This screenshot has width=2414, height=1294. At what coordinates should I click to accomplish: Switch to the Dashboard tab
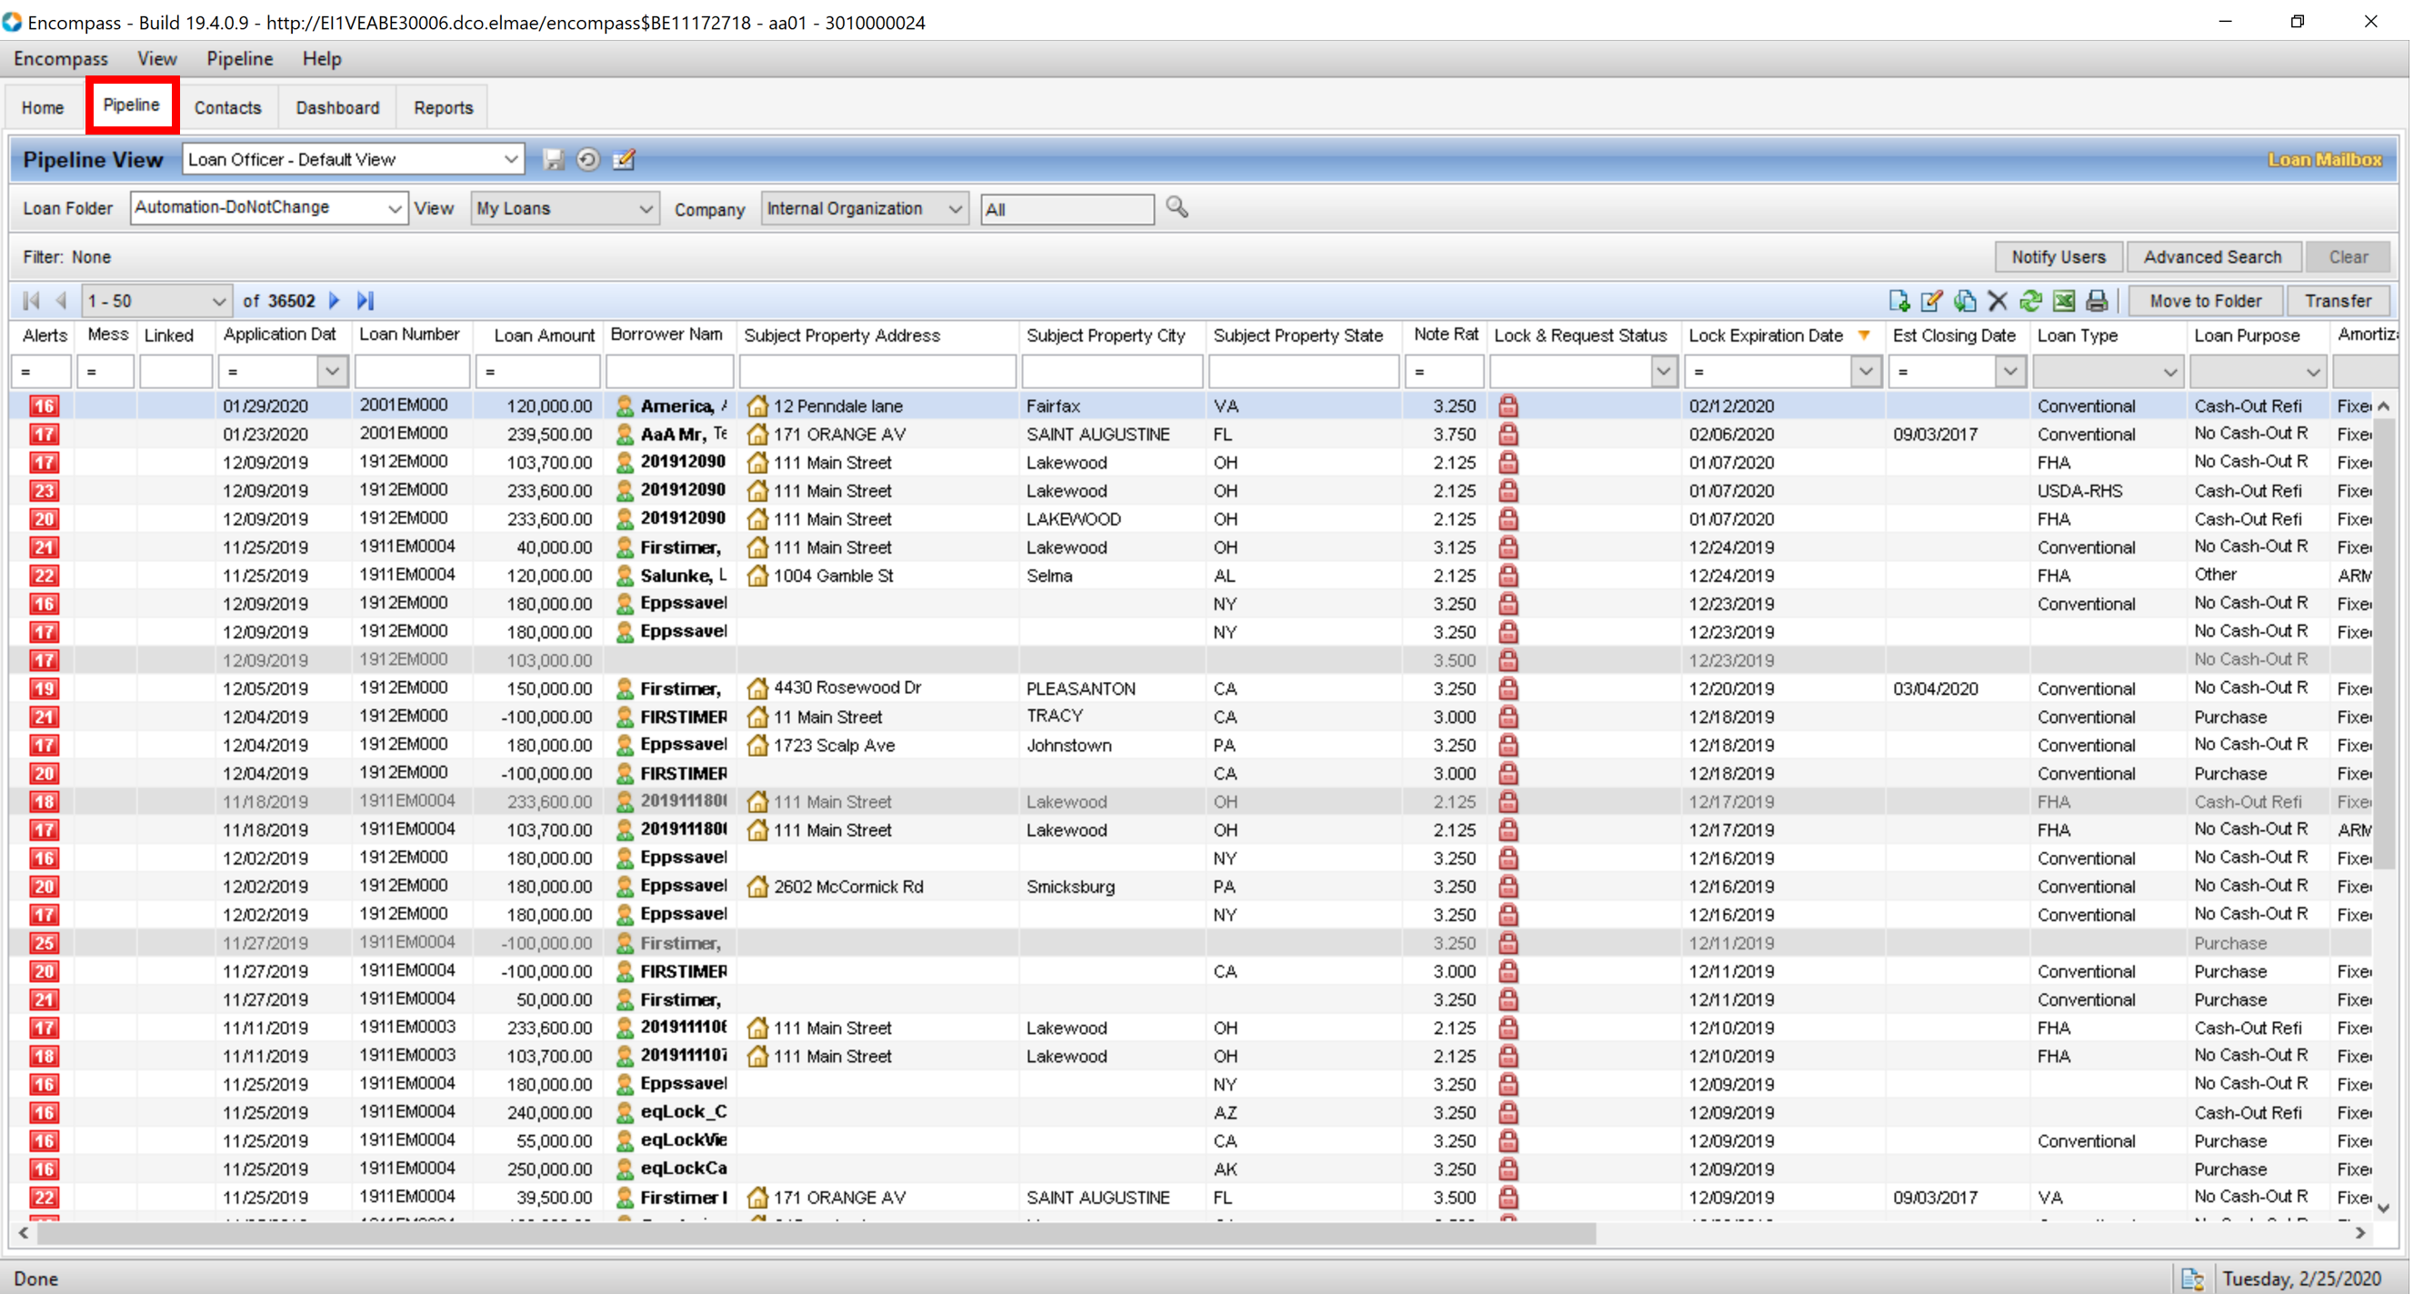337,107
